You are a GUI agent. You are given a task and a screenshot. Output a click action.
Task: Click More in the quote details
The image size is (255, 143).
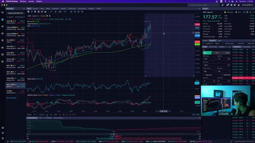(x=226, y=37)
